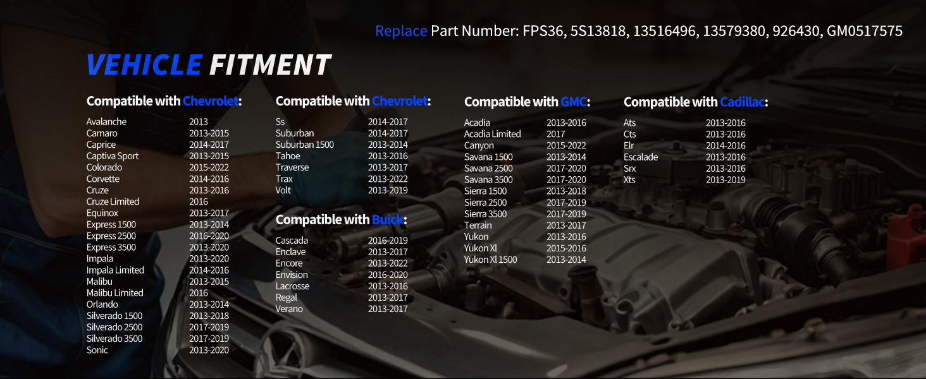Screen dimensions: 926x379
Task: Click Silverado 3500 entry
Action: click(114, 338)
